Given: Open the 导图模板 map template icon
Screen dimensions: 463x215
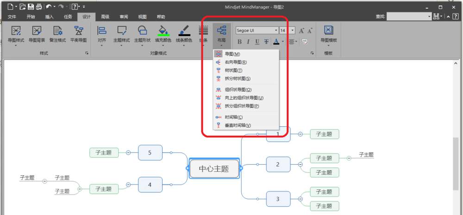Looking at the screenshot, I should 328,31.
